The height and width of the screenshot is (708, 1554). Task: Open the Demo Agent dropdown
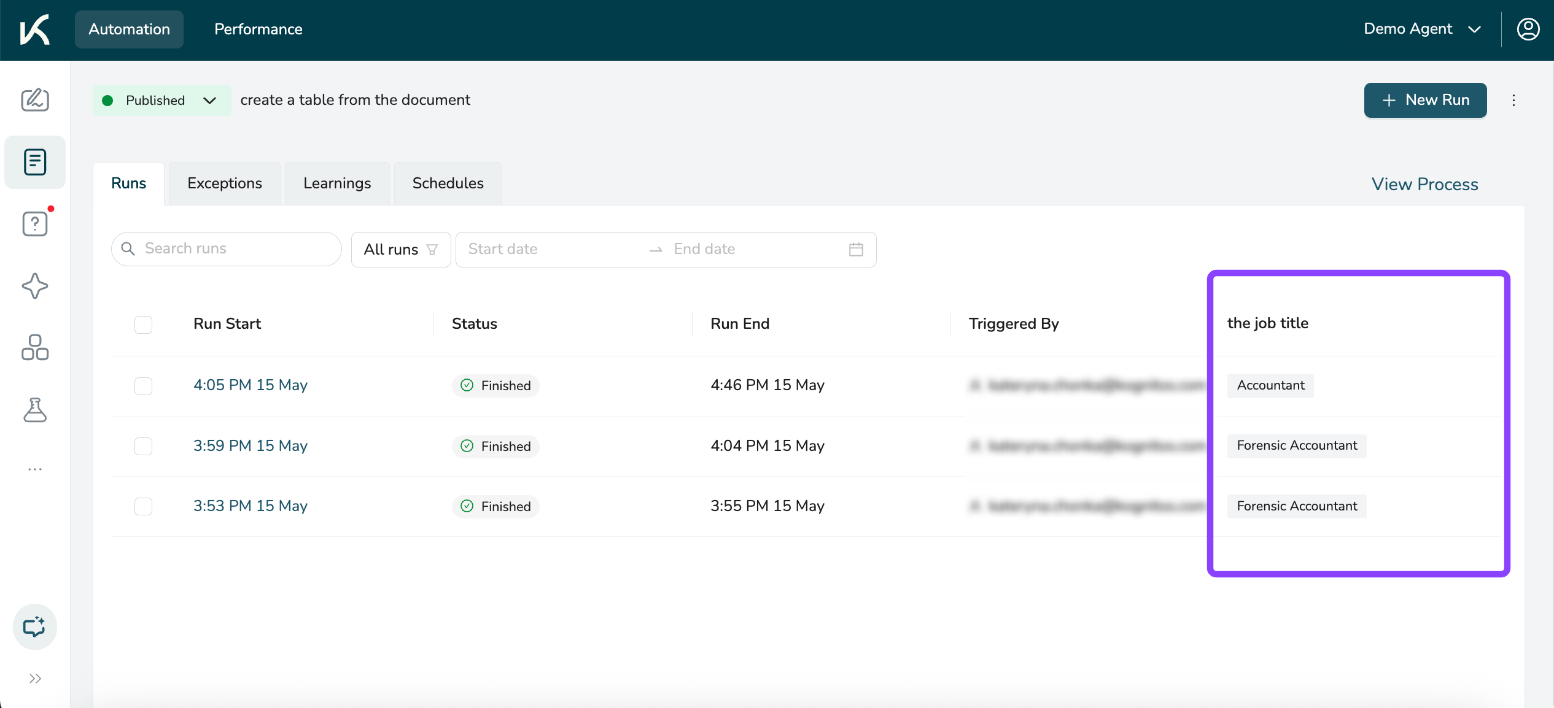coord(1422,29)
